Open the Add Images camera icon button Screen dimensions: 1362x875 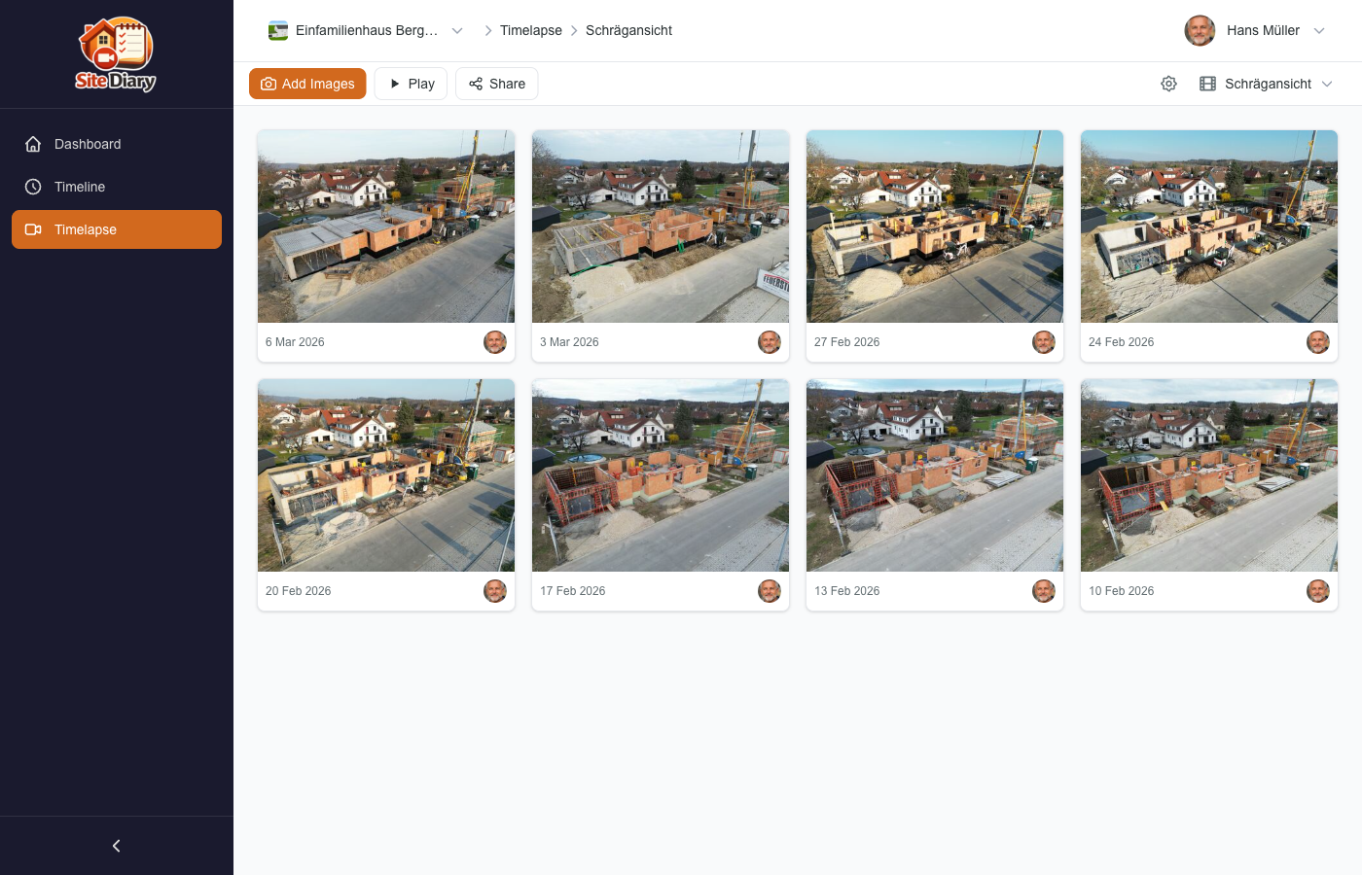click(268, 84)
